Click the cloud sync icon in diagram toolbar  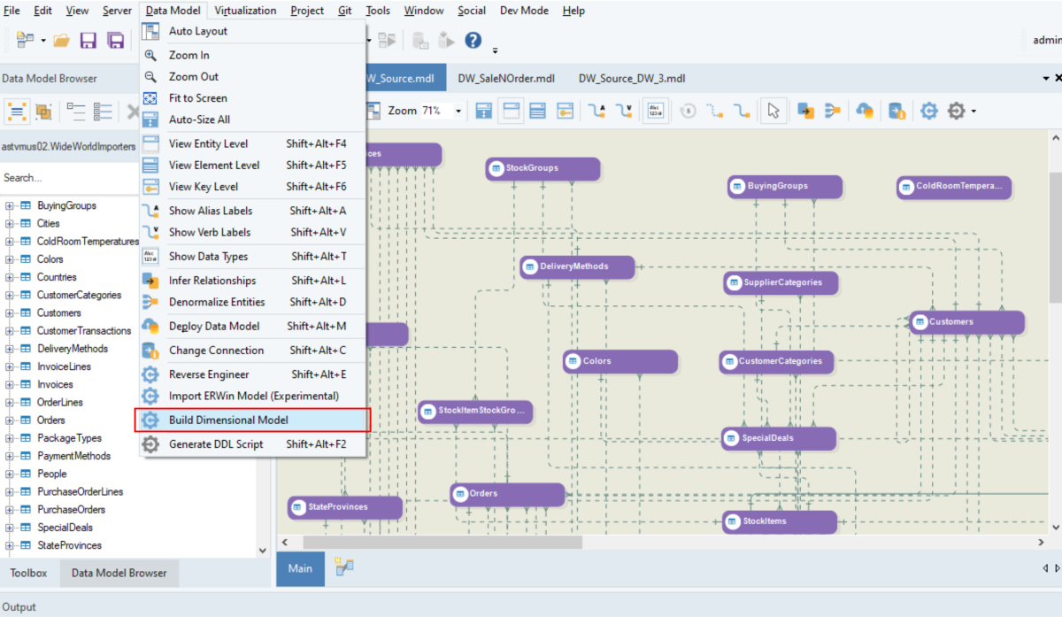pos(865,110)
